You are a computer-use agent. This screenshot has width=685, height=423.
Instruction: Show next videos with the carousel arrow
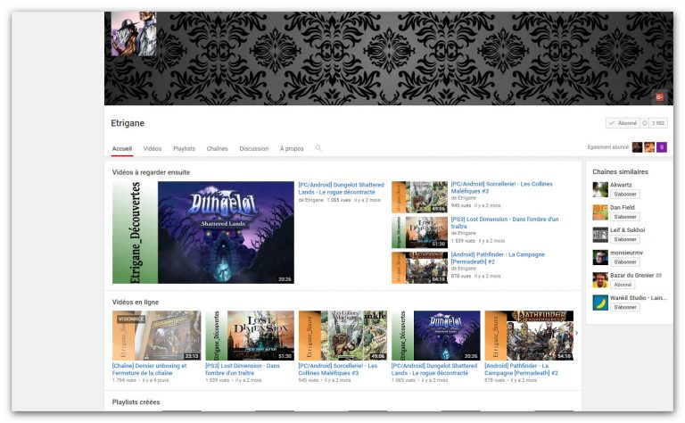point(577,333)
